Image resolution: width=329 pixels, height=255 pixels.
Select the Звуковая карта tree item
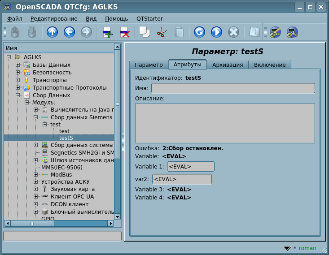(x=72, y=189)
